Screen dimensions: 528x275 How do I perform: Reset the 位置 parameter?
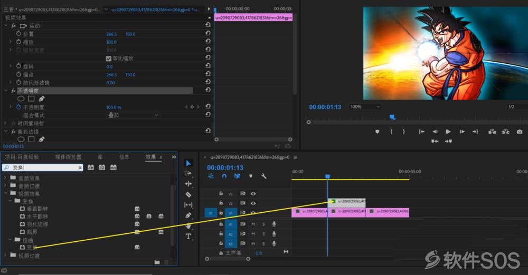[x=208, y=33]
